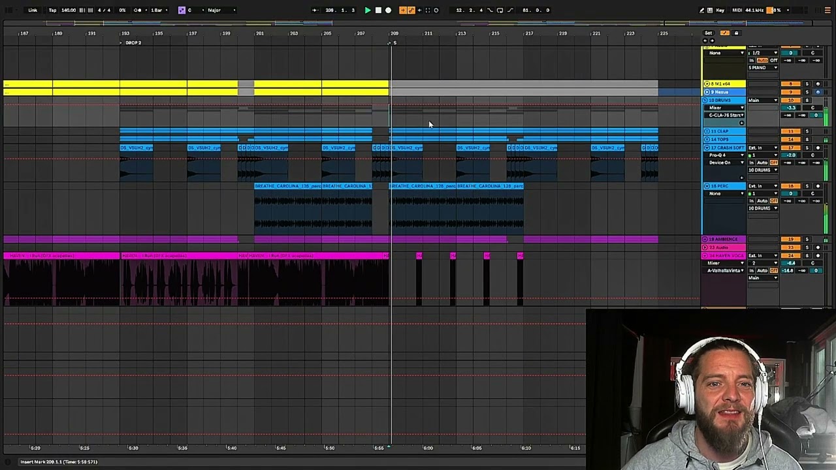Set 17 CRASH SOFT monitor to In
The image size is (836, 470).
click(752, 163)
